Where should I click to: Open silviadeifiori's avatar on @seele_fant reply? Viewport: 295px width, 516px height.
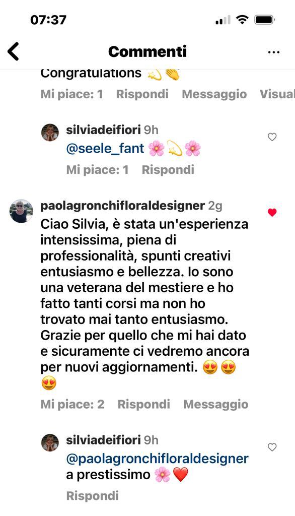50,133
